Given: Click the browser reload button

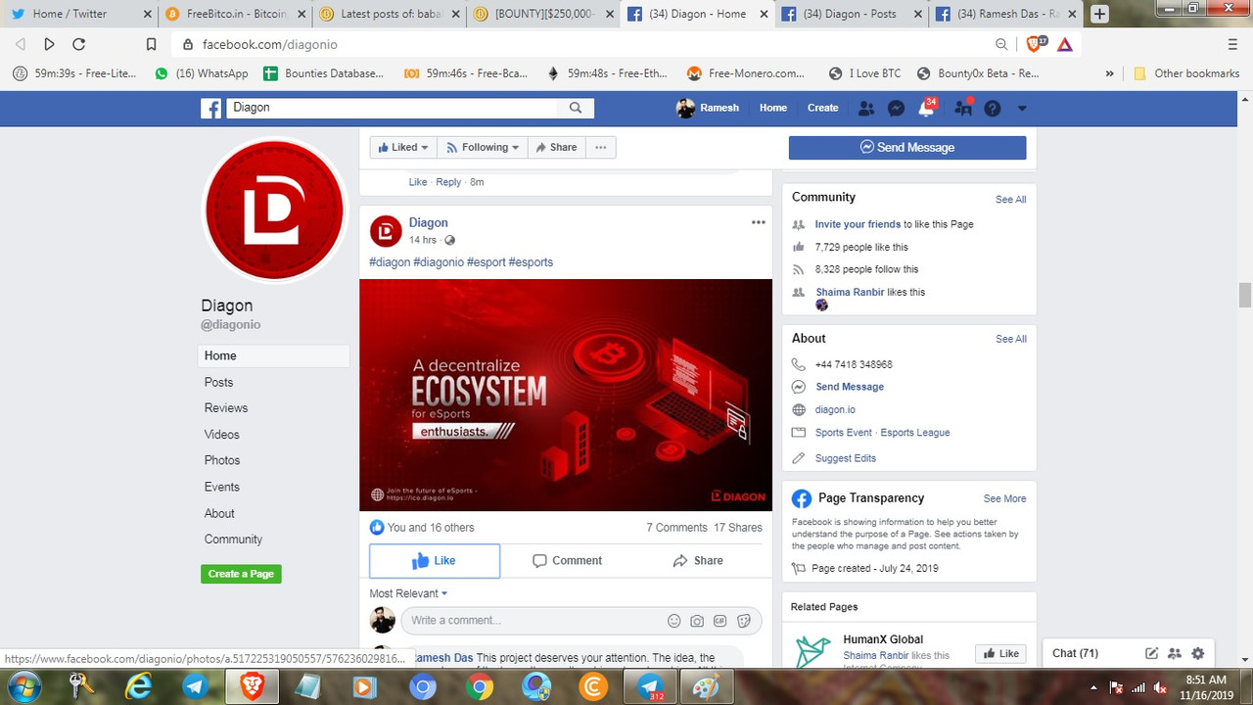Looking at the screenshot, I should tap(79, 44).
